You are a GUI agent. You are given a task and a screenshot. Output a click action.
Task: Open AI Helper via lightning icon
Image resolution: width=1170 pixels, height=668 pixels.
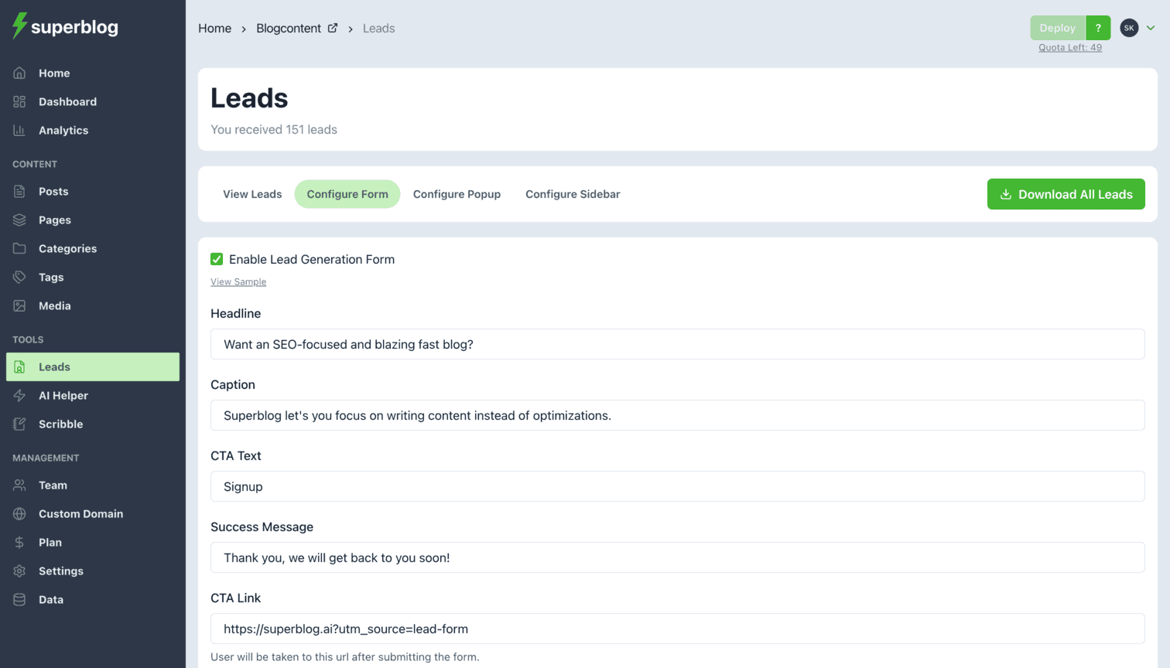pyautogui.click(x=19, y=396)
